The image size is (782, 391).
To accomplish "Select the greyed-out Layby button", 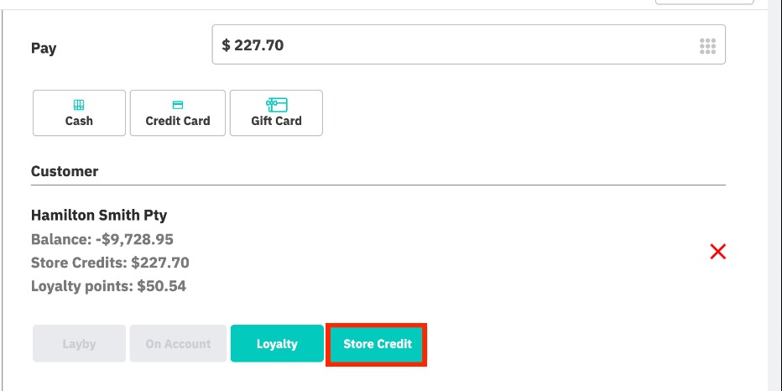I will 79,344.
